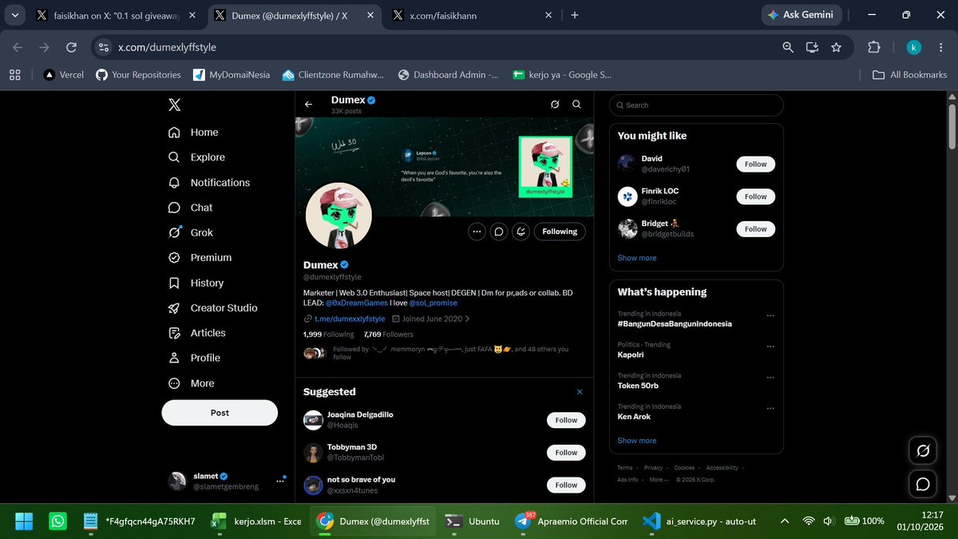This screenshot has height=539, width=958.
Task: View Dumex's 7,769 Followers list
Action: pos(388,335)
